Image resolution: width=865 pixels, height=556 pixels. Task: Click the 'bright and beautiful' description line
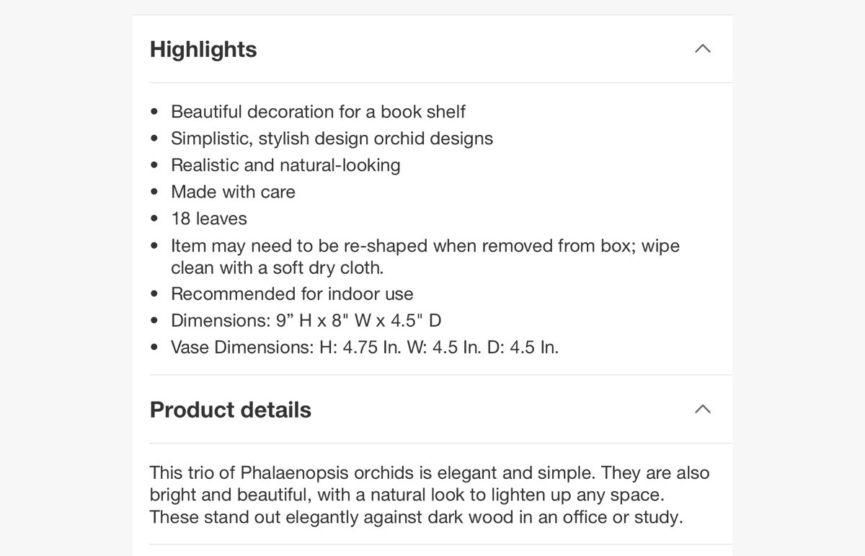tap(407, 495)
